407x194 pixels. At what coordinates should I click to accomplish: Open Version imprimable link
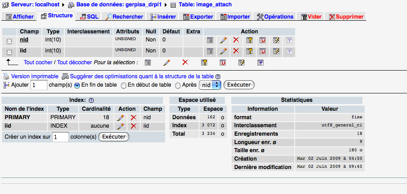click(x=35, y=77)
